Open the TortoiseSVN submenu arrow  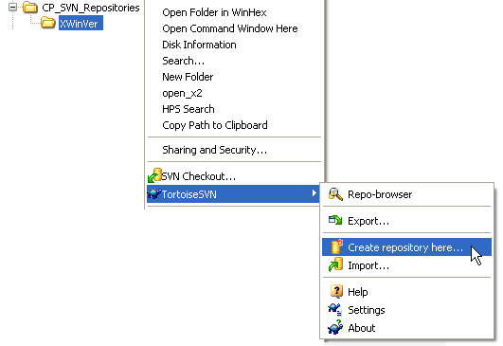(314, 192)
